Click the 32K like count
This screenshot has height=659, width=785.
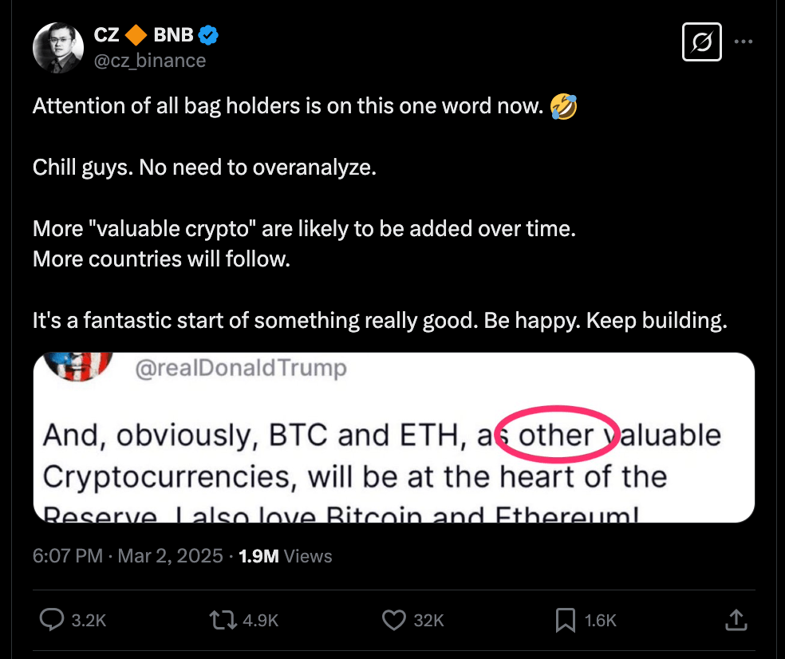pos(428,619)
